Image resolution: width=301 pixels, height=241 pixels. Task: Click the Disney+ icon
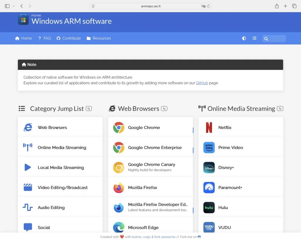209,167
